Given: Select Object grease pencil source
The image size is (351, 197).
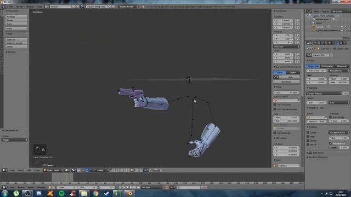Looking at the screenshot, I should tap(293, 72).
